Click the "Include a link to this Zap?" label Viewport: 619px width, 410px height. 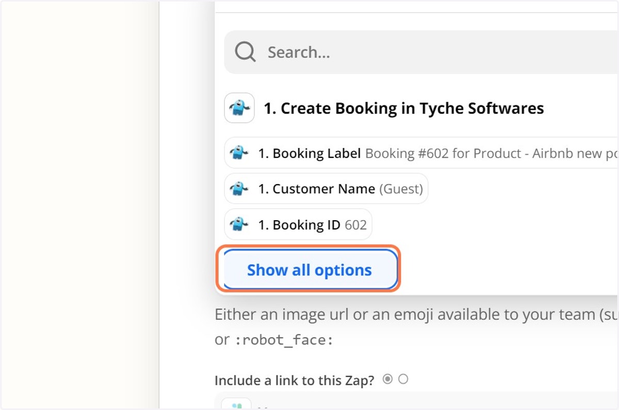point(296,381)
